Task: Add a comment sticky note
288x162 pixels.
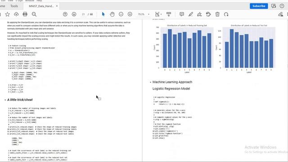Action: coord(182,14)
